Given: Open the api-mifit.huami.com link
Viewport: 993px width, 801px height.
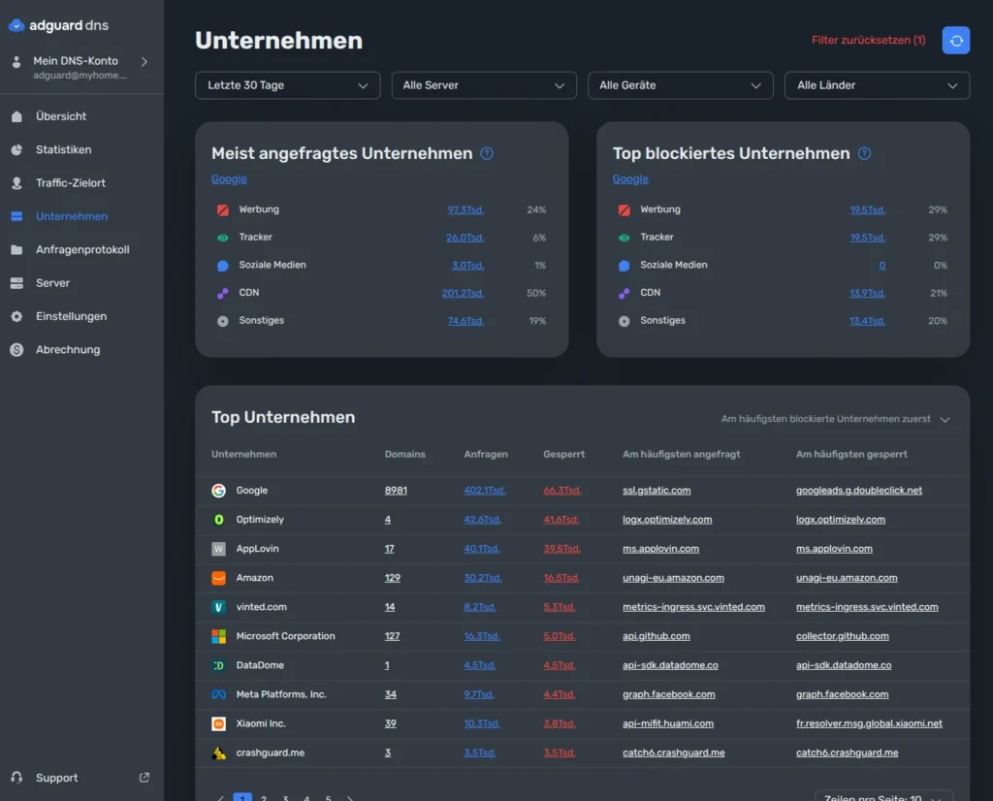Looking at the screenshot, I should coord(668,723).
